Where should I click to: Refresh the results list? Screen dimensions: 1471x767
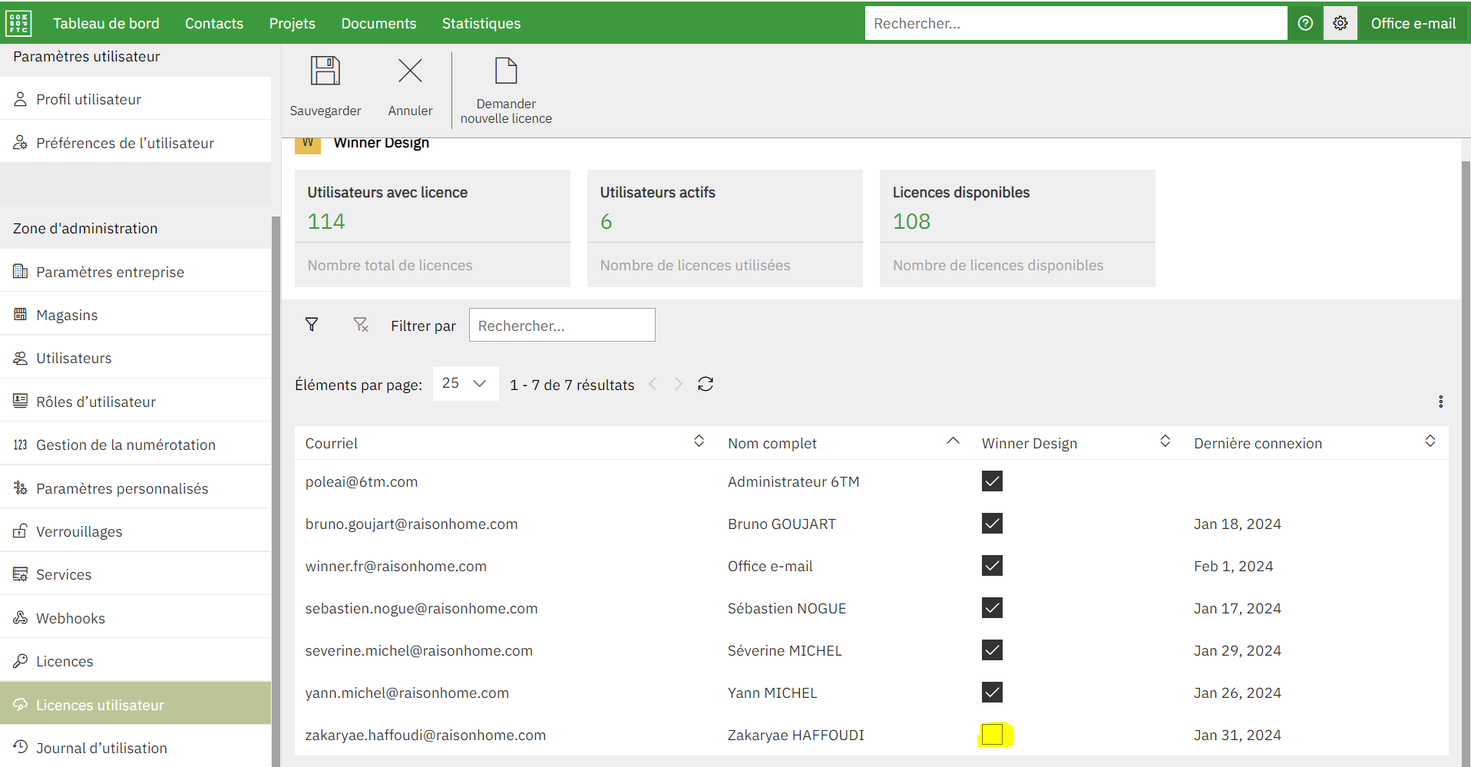point(706,385)
